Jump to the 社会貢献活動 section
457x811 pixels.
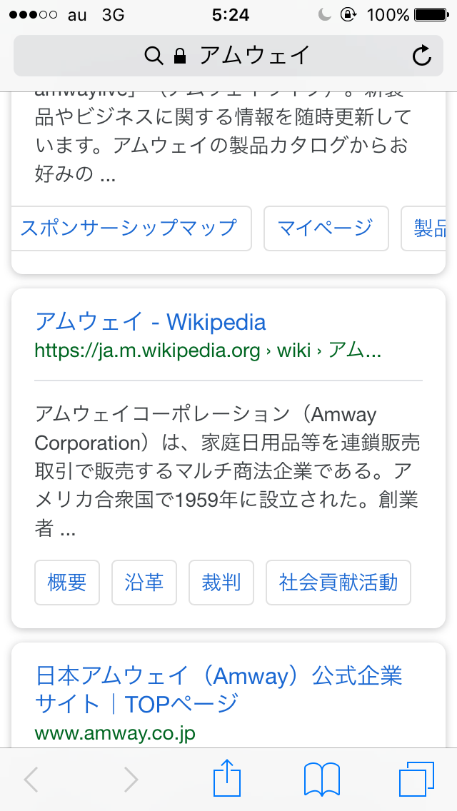tap(338, 583)
